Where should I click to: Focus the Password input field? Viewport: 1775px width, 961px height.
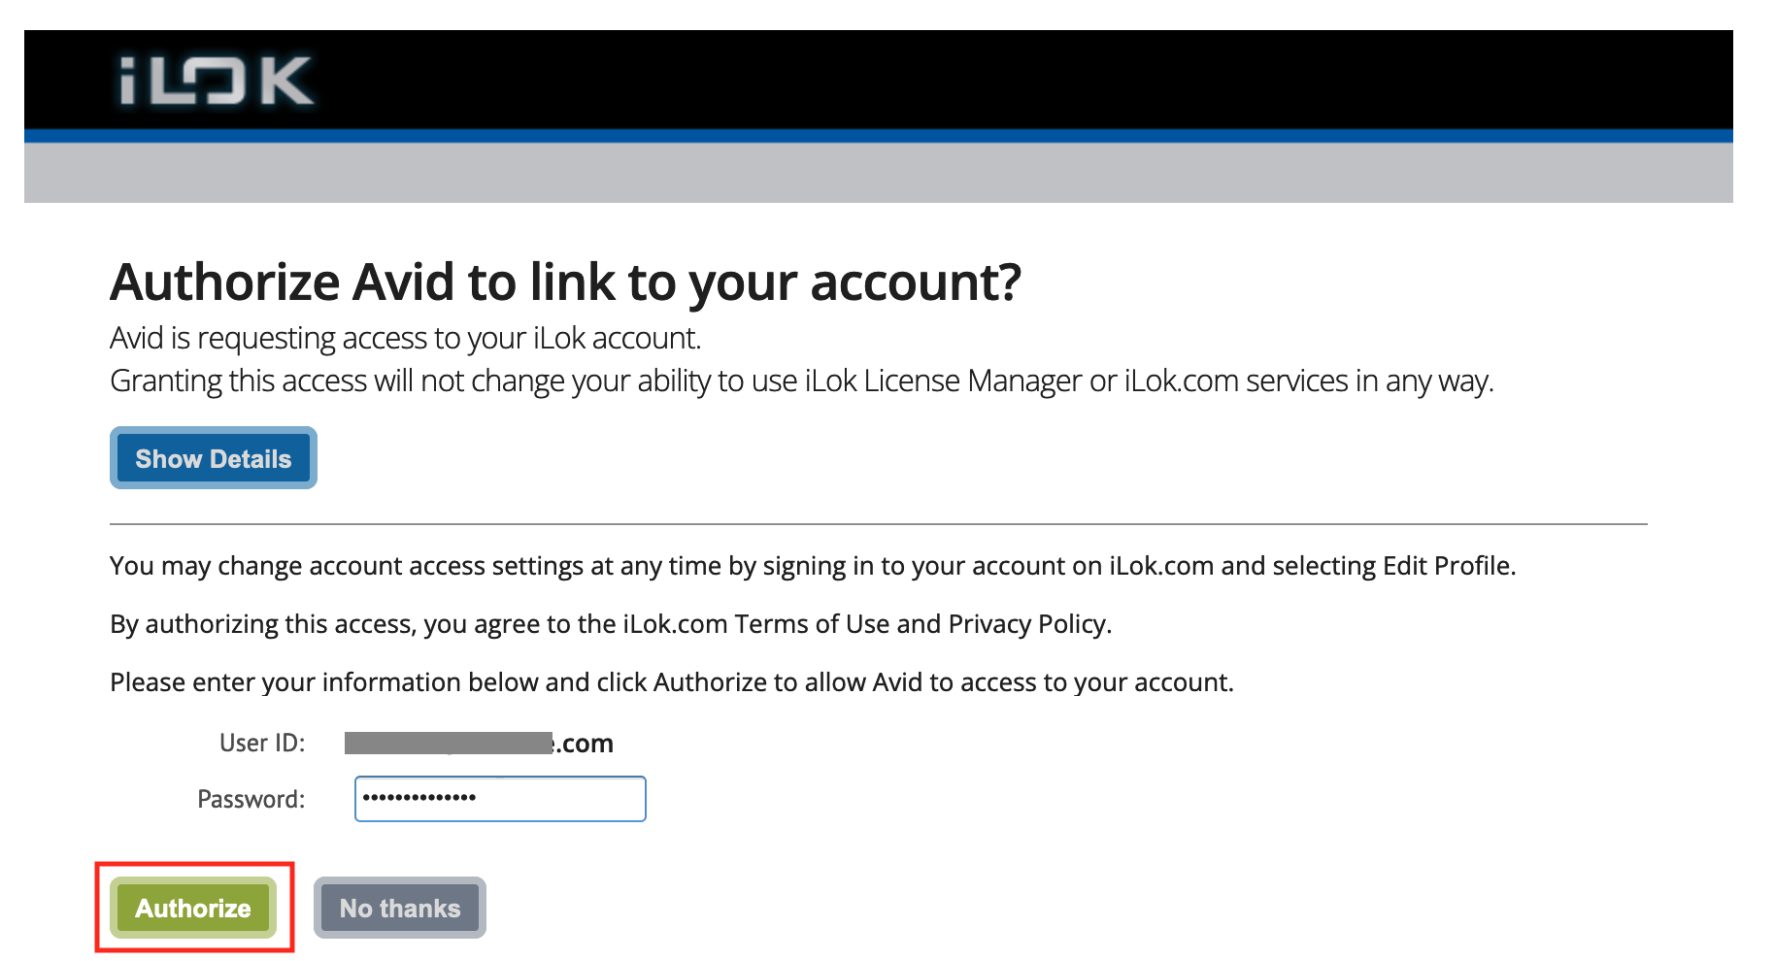tap(500, 799)
